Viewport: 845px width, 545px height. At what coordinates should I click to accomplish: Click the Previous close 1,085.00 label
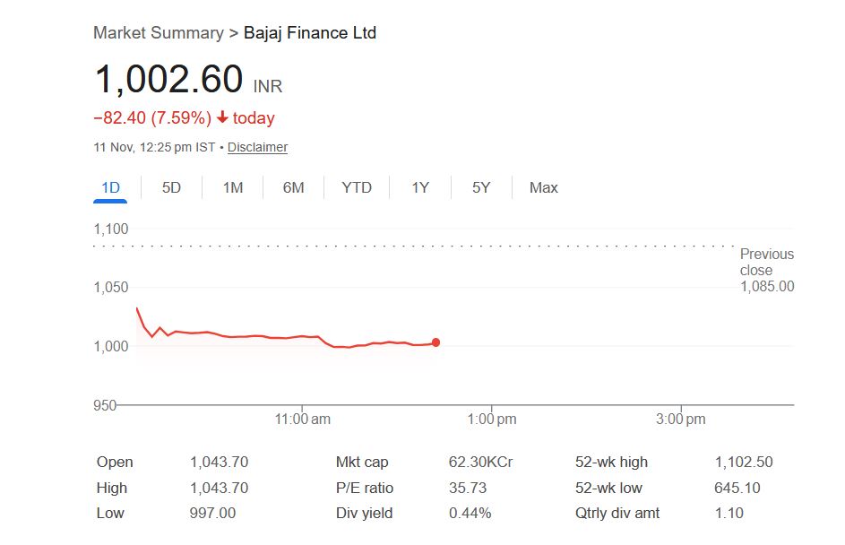coord(767,270)
